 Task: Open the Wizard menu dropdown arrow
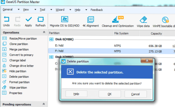click(x=70, y=10)
